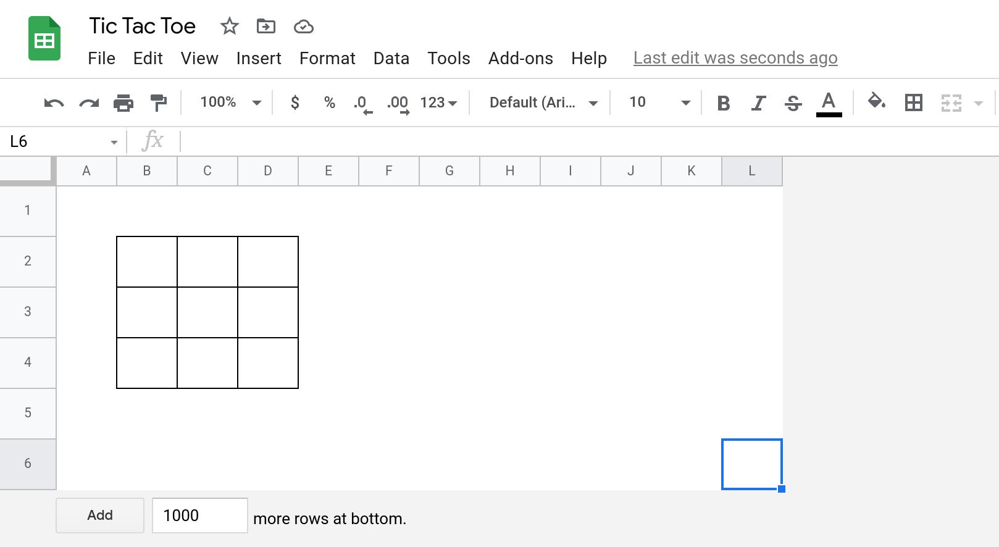999x547 pixels.
Task: Click the Tic Tac Toe document title
Action: (x=142, y=26)
